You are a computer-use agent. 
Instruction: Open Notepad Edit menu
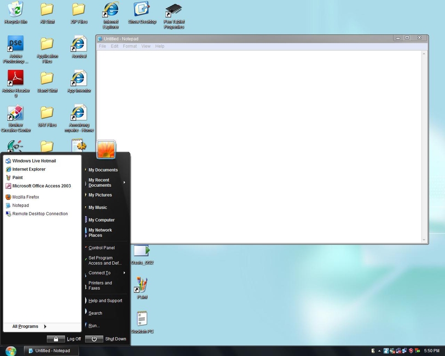tap(114, 46)
